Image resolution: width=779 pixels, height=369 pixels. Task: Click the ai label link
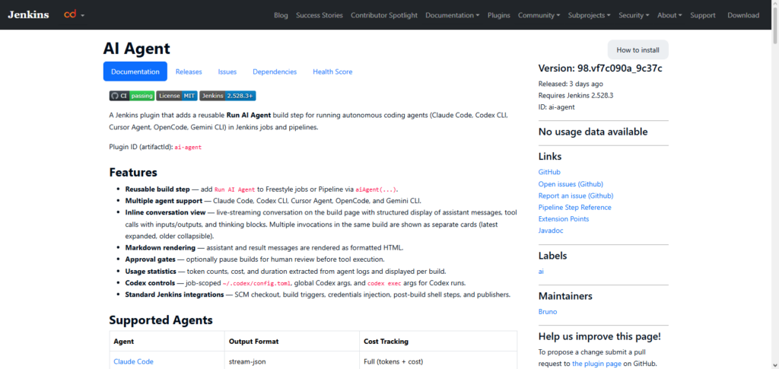pos(541,272)
